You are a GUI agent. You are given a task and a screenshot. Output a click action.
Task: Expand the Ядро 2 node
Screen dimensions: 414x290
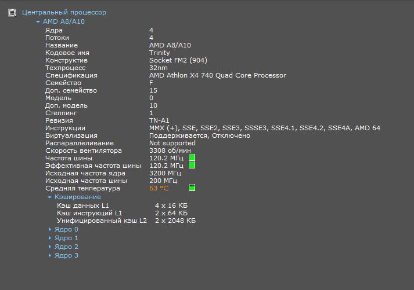coord(50,247)
